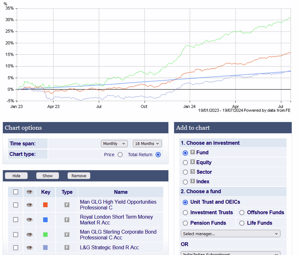Screen dimensions: 300x255
Task: Click the I icon next to Index
Action: tap(193, 181)
